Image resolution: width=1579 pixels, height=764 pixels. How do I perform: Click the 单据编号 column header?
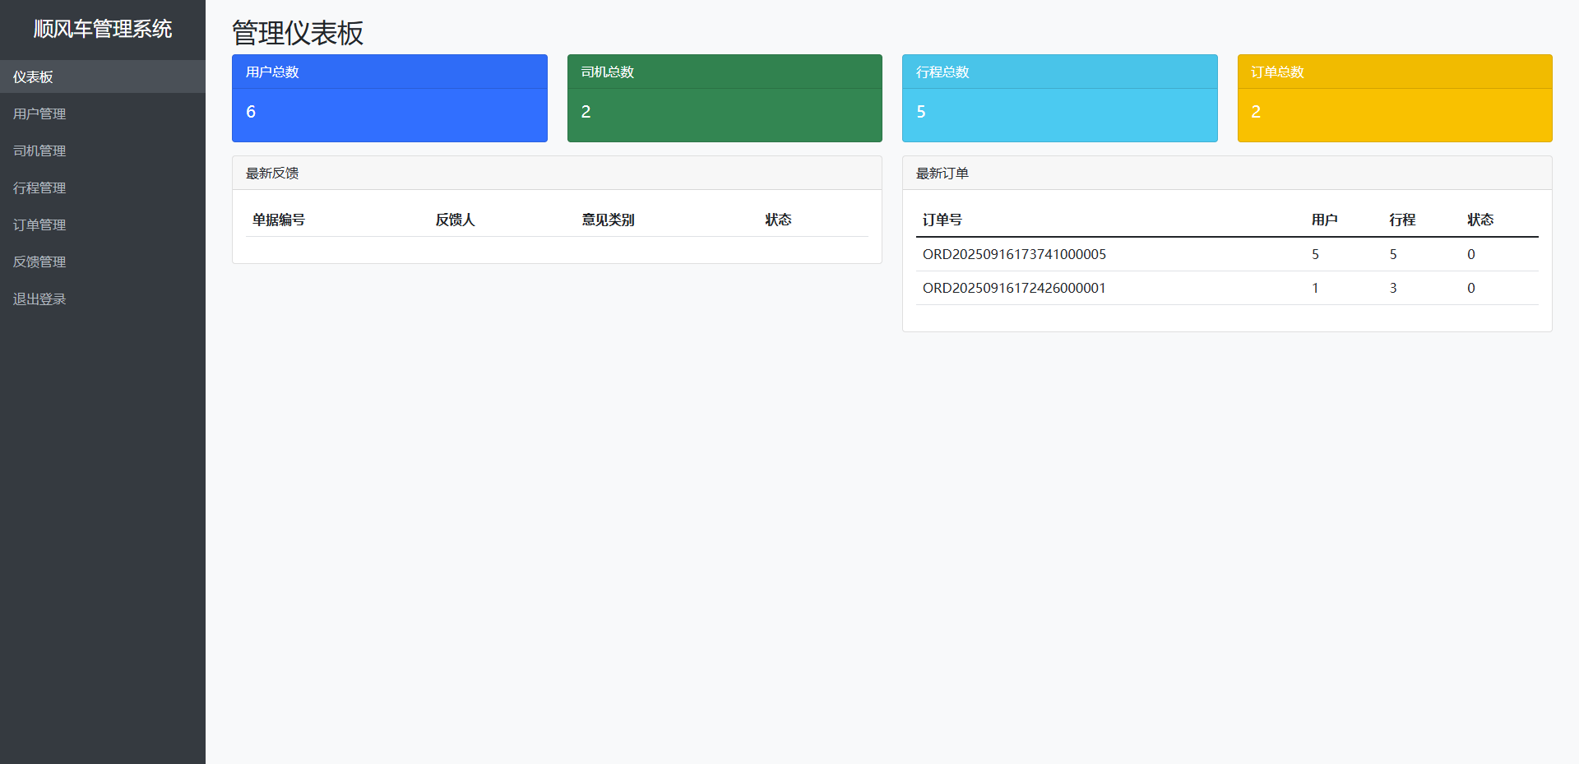point(278,220)
